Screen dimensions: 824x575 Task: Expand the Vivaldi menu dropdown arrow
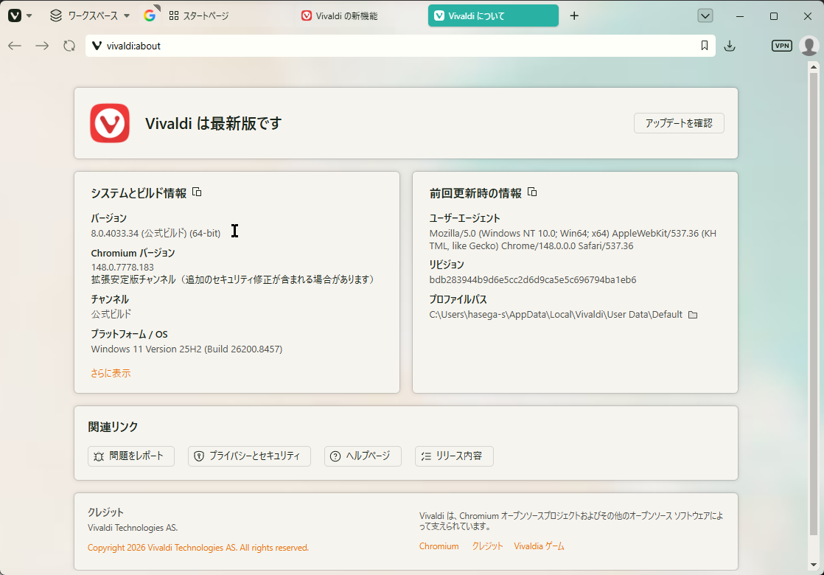[x=29, y=15]
